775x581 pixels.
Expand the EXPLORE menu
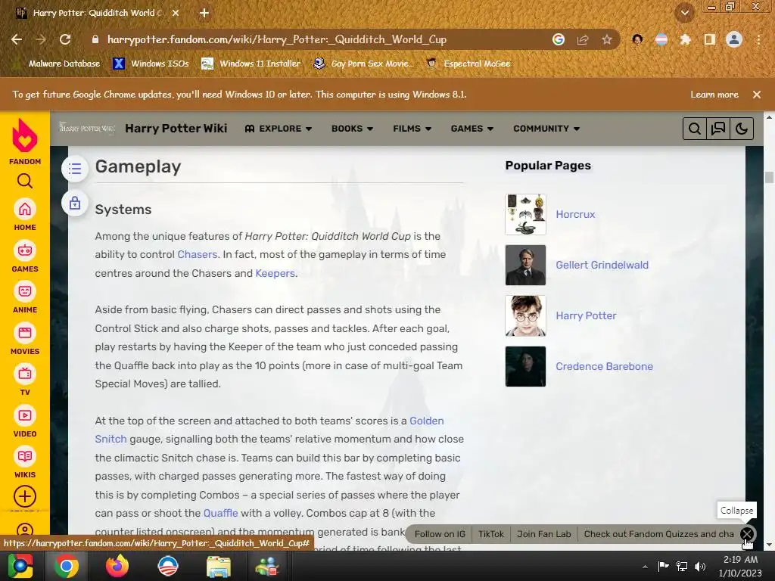[x=279, y=129]
